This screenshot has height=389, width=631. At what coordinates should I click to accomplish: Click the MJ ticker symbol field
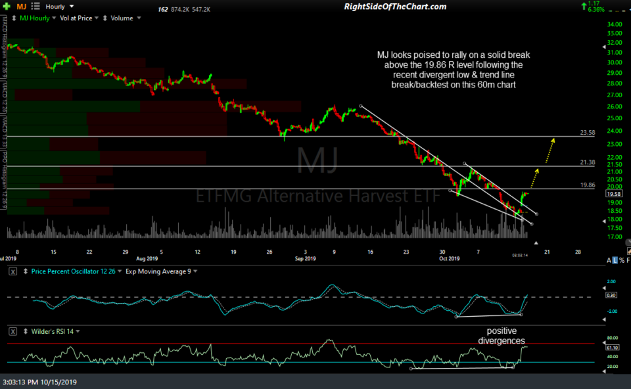21,6
